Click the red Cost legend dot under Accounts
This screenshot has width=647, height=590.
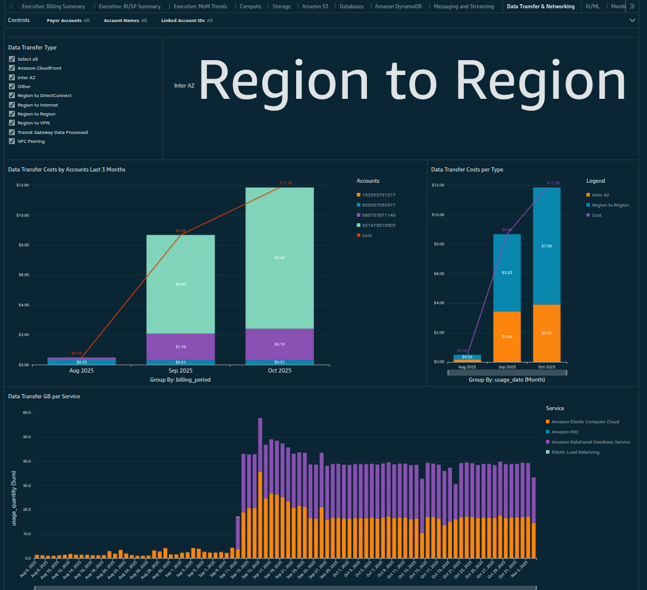point(359,235)
